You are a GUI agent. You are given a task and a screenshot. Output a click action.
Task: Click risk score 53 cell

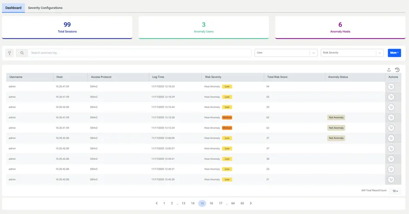(x=268, y=97)
